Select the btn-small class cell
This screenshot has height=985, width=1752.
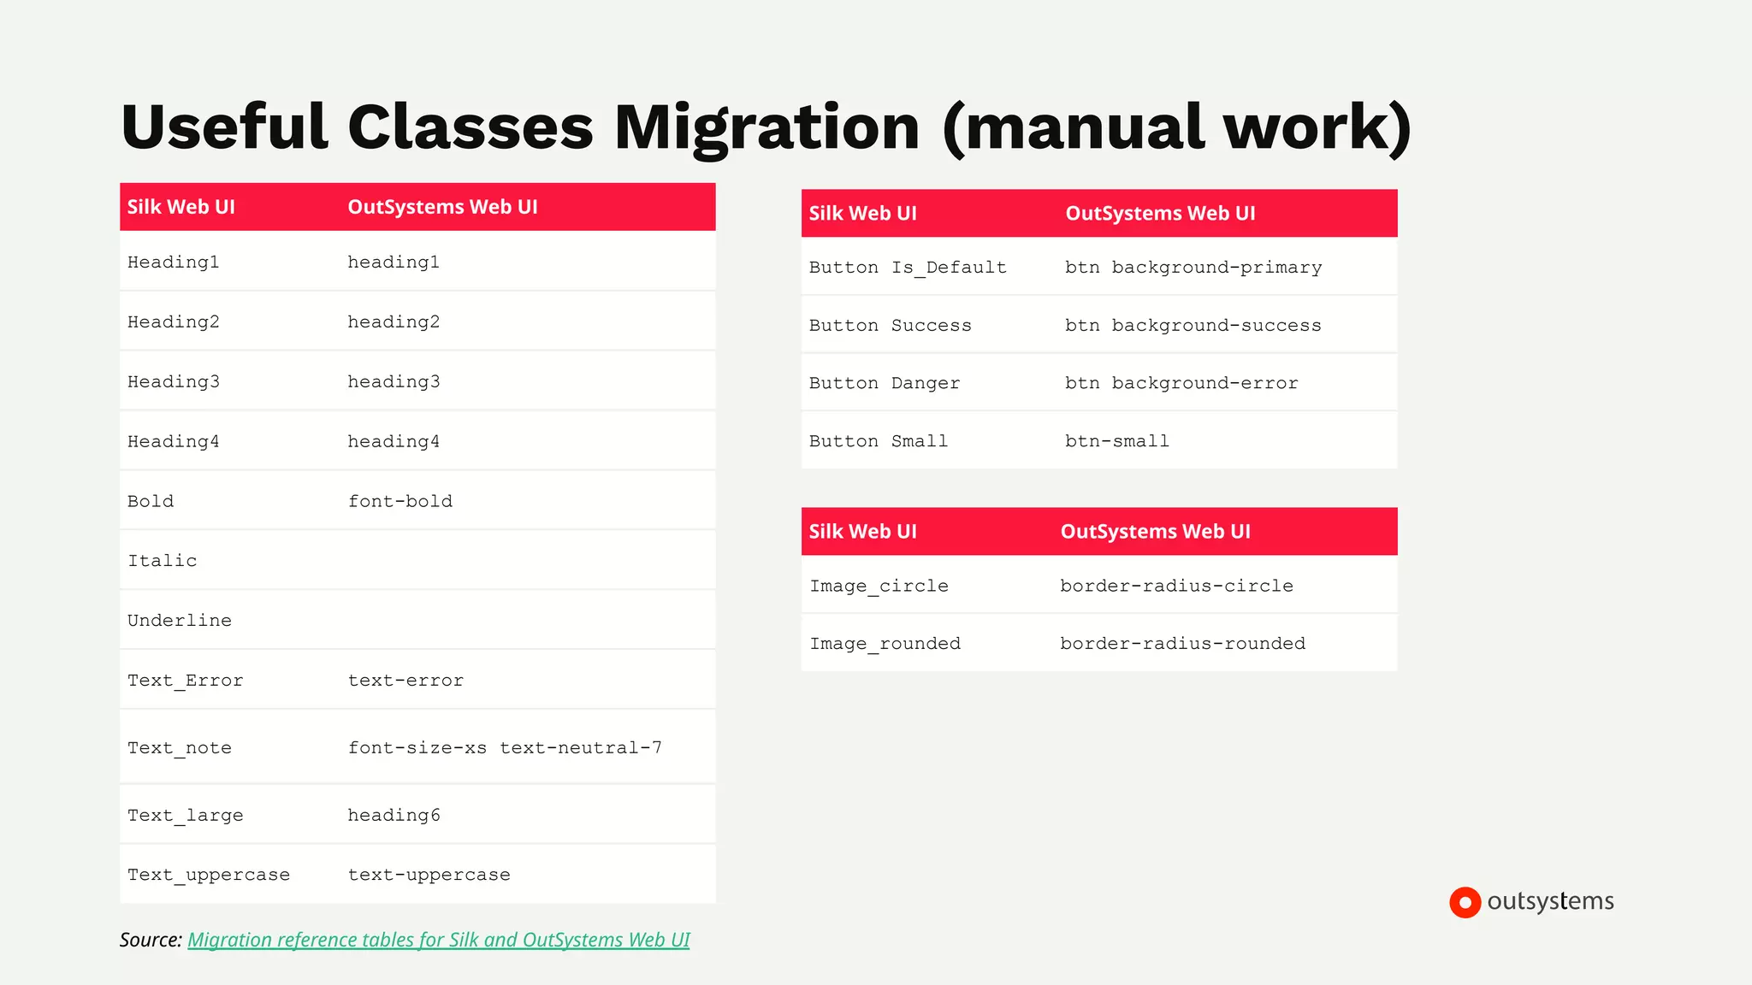pyautogui.click(x=1116, y=441)
